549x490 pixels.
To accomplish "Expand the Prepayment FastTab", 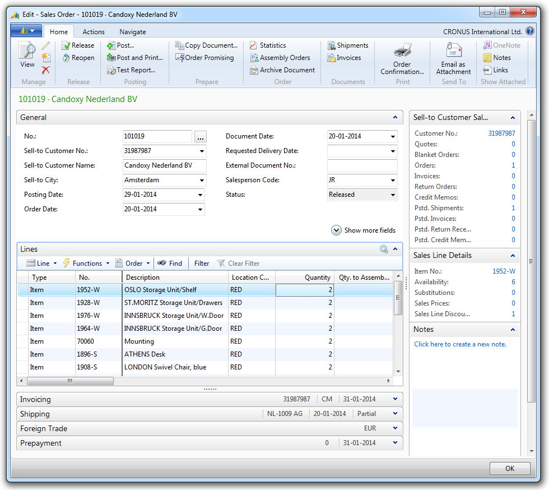I will pos(395,443).
